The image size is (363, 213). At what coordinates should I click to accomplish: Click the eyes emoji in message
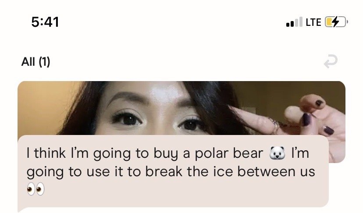[36, 189]
